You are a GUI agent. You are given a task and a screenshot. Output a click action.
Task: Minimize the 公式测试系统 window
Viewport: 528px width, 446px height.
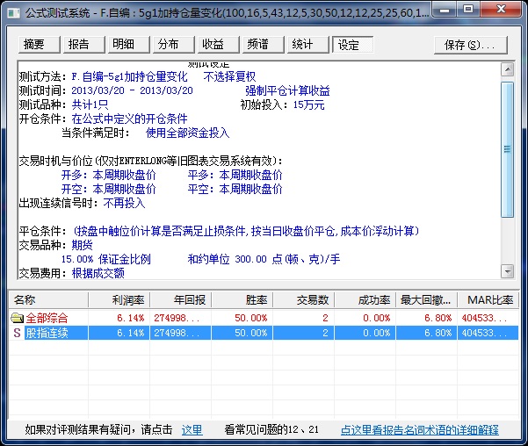[x=445, y=10]
